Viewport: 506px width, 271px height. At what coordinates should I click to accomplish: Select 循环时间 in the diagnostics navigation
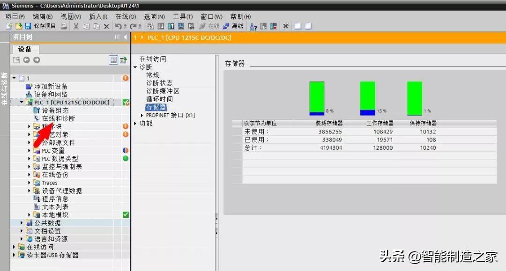(x=159, y=99)
